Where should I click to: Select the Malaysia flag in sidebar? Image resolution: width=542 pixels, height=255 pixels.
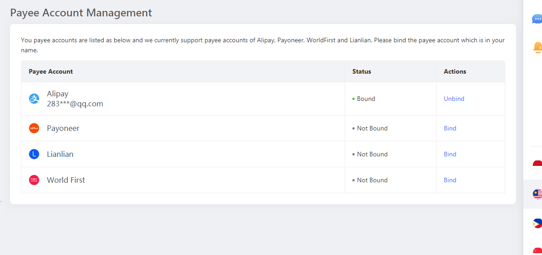(537, 194)
